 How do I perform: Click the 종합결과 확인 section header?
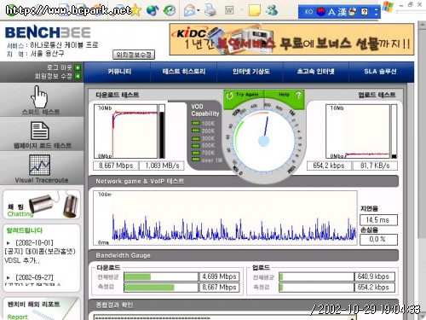pyautogui.click(x=244, y=305)
